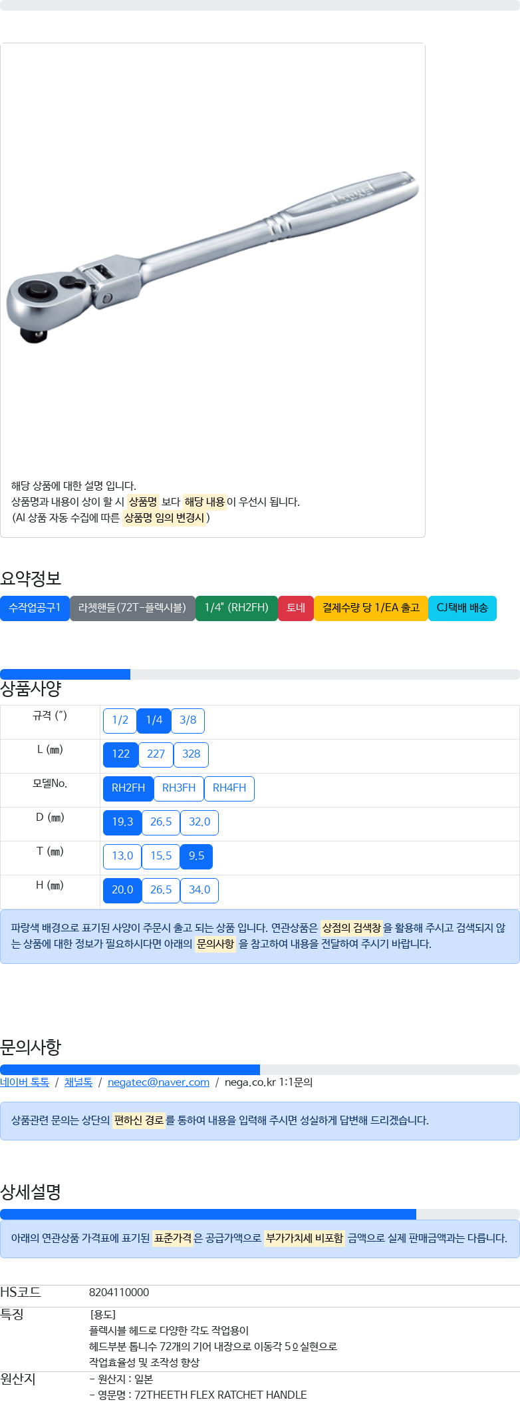Image resolution: width=520 pixels, height=1404 pixels.
Task: Select the 3/8 size option
Action: (x=188, y=720)
